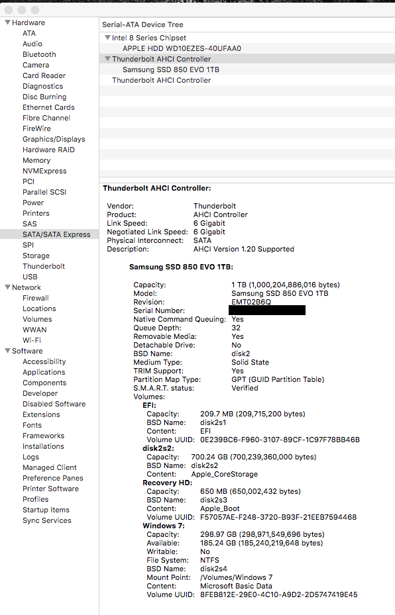The height and width of the screenshot is (615, 395).
Task: Open Volumes under Network
Action: pyautogui.click(x=37, y=319)
